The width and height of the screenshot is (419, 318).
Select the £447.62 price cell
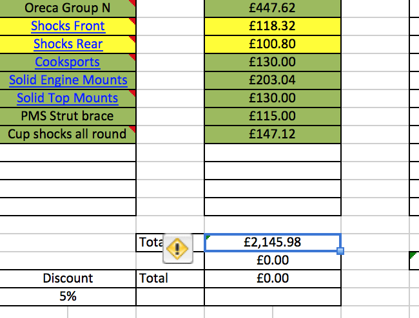[x=273, y=8]
